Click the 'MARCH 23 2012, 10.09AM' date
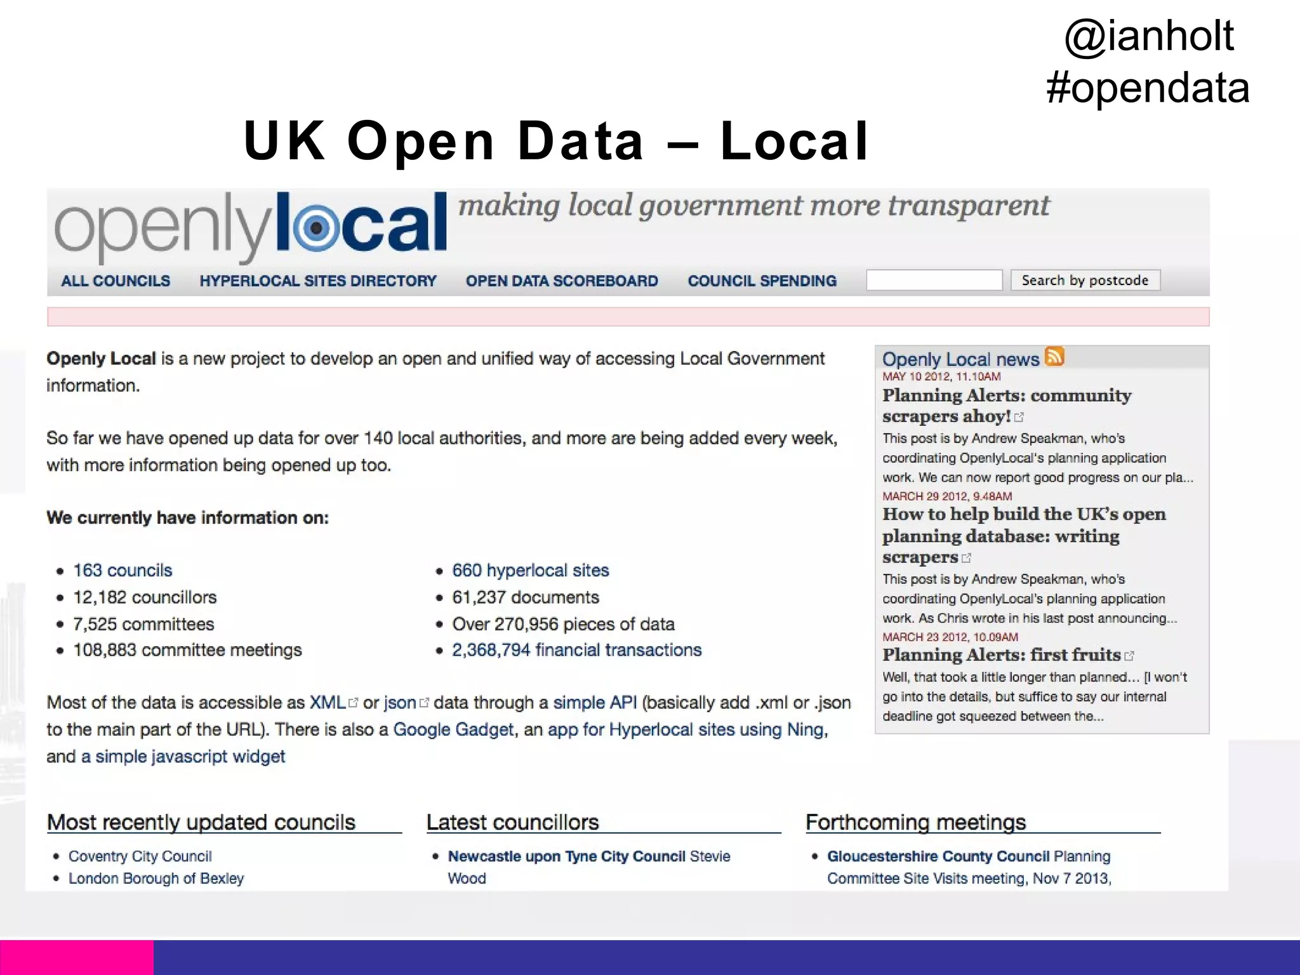Image resolution: width=1300 pixels, height=975 pixels. click(x=950, y=637)
